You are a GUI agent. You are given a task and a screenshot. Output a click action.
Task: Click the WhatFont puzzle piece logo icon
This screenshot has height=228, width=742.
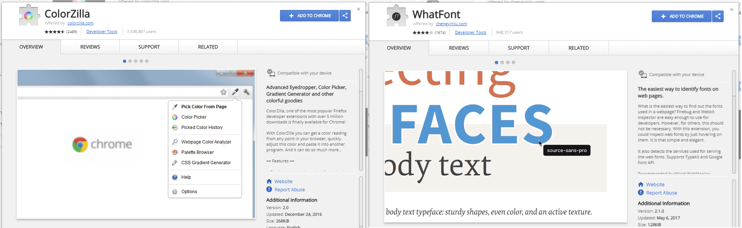396,16
